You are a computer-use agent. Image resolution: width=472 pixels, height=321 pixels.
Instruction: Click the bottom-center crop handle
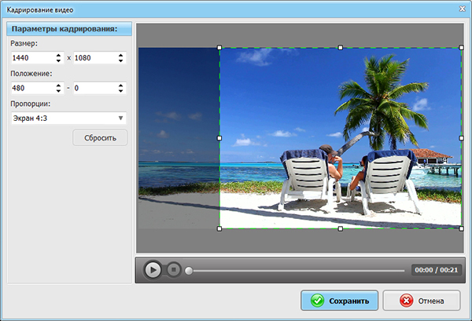tap(340, 228)
